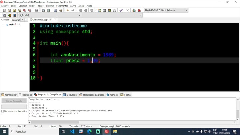The width and height of the screenshot is (240, 135).
Task: Open the Resultados da Busca tab
Action: point(92,95)
